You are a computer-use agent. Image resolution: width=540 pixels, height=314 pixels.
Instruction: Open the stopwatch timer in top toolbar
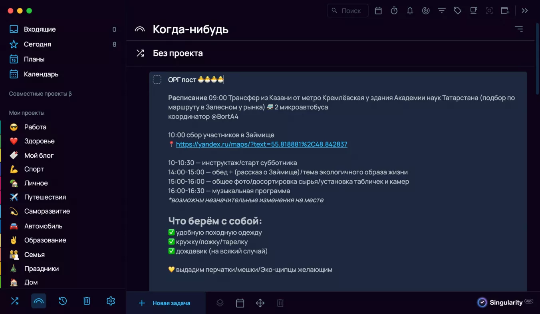tap(394, 11)
